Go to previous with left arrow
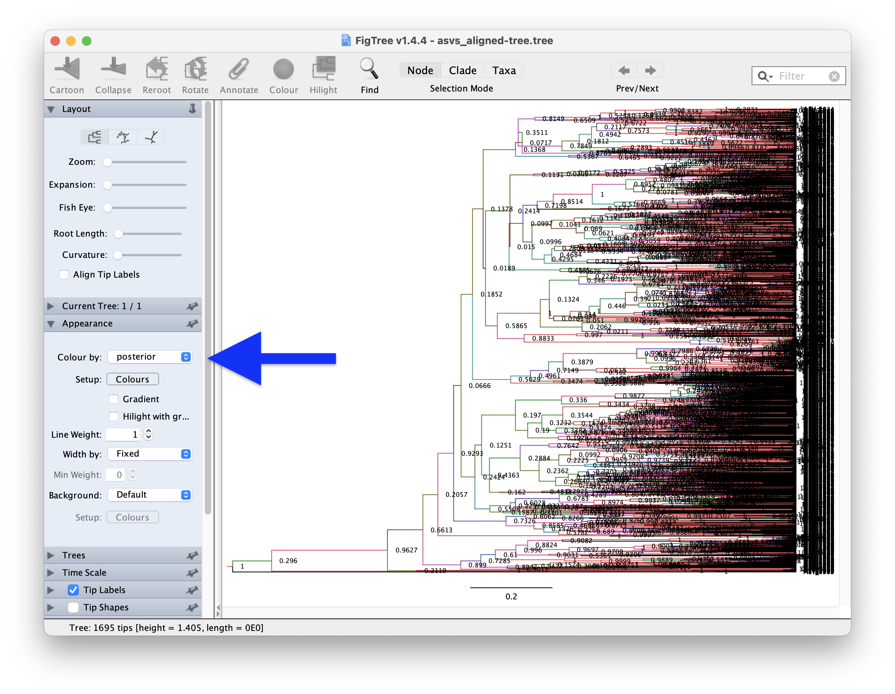The image size is (895, 694). pos(624,71)
